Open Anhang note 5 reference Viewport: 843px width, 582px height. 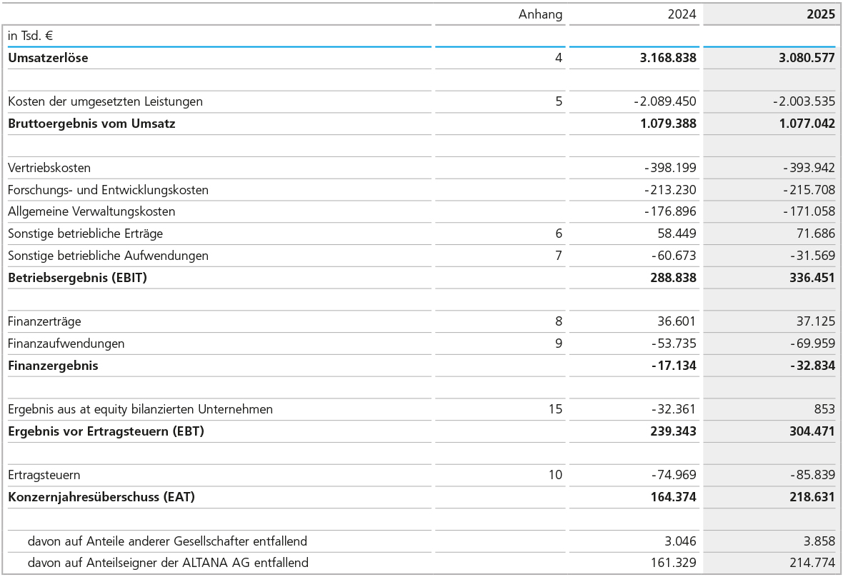(559, 101)
